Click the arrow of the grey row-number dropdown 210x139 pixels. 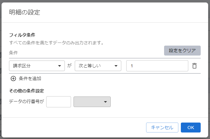[x=105, y=102]
